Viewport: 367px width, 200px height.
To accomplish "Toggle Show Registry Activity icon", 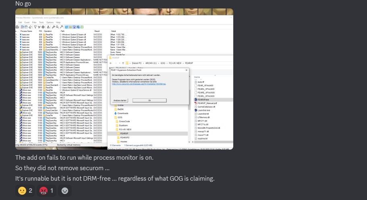I will (x=66, y=27).
